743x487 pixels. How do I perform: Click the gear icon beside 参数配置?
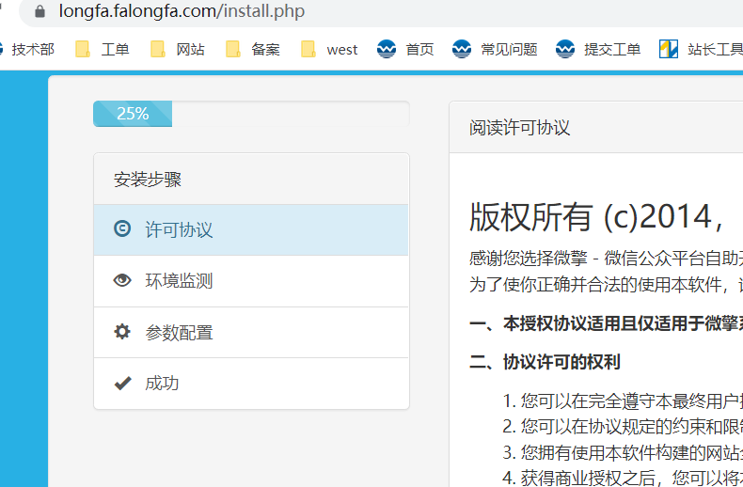[x=121, y=331]
